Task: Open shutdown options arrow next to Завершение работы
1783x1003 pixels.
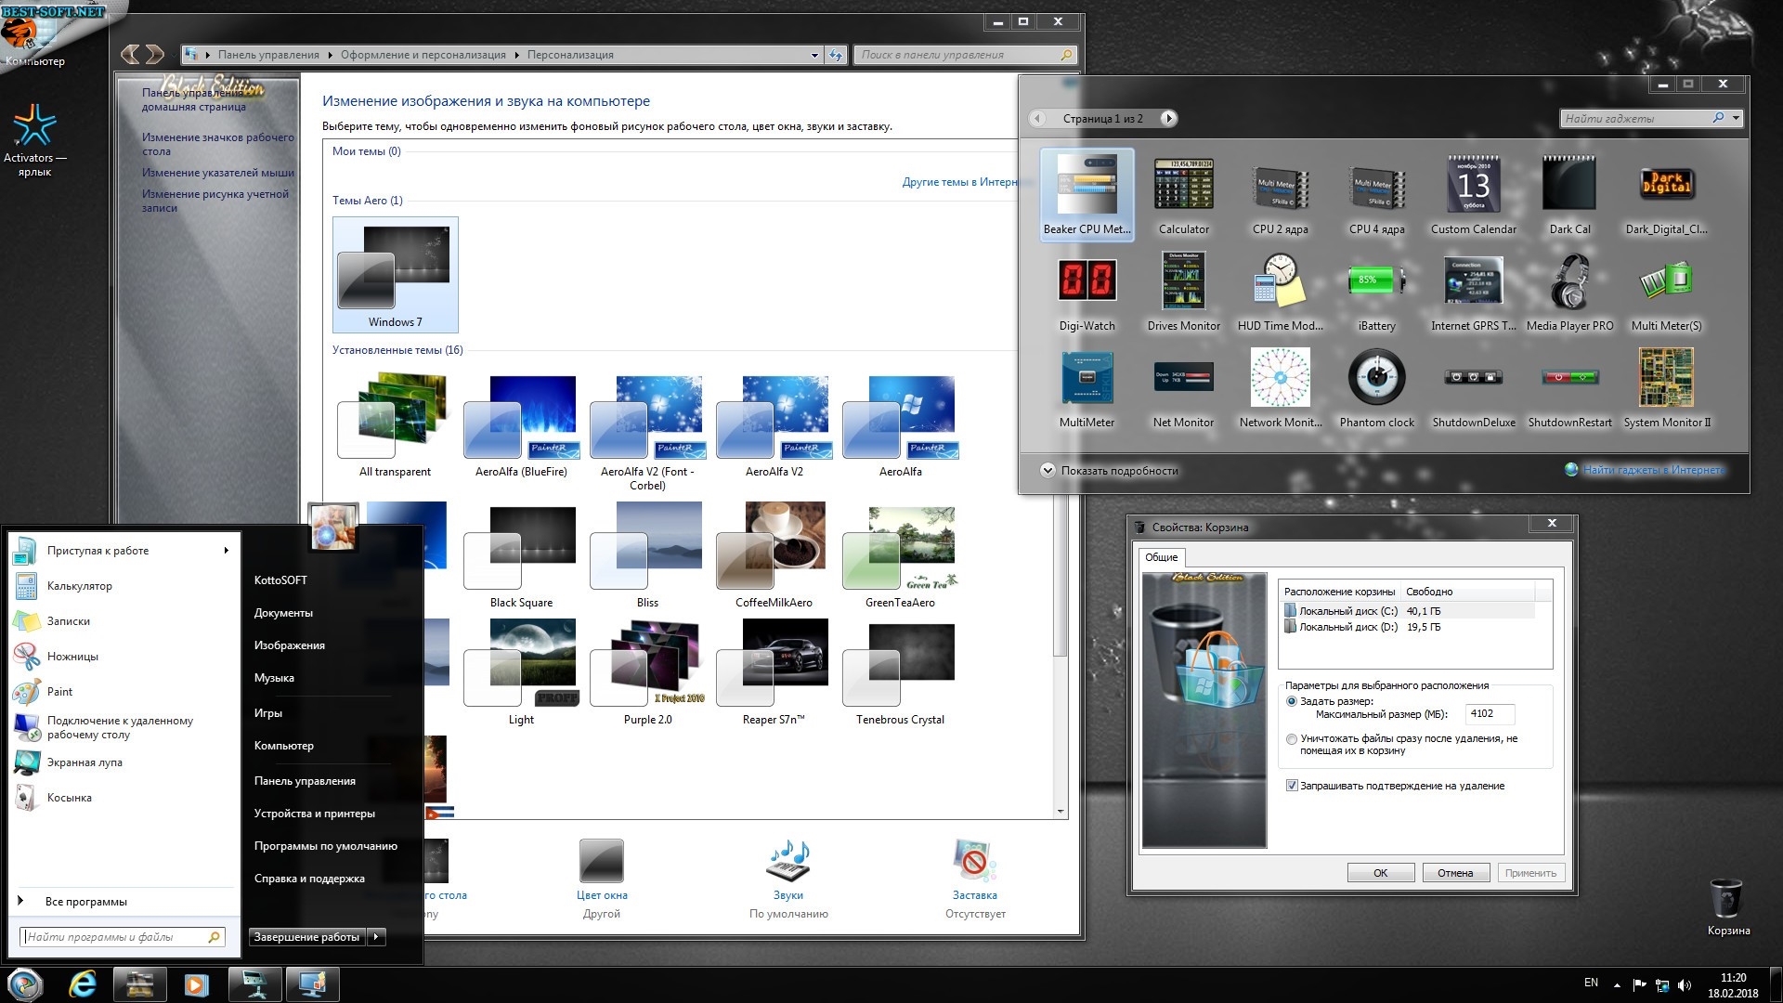Action: coord(377,937)
